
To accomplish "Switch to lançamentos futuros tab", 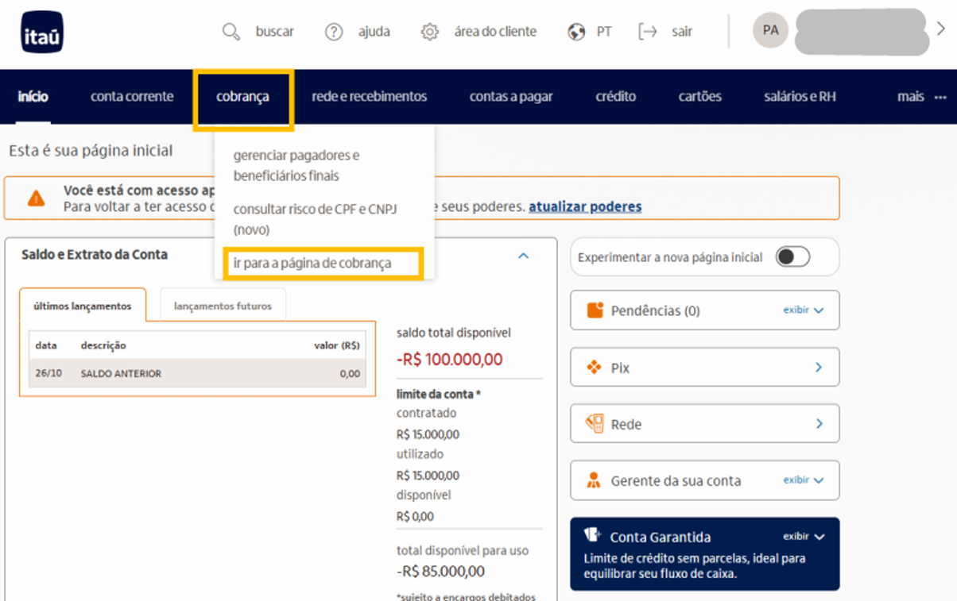I will point(223,306).
